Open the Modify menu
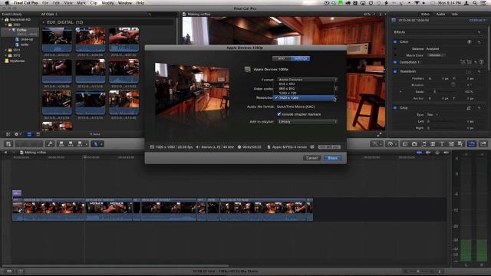The image size is (491, 276). pyautogui.click(x=107, y=3)
